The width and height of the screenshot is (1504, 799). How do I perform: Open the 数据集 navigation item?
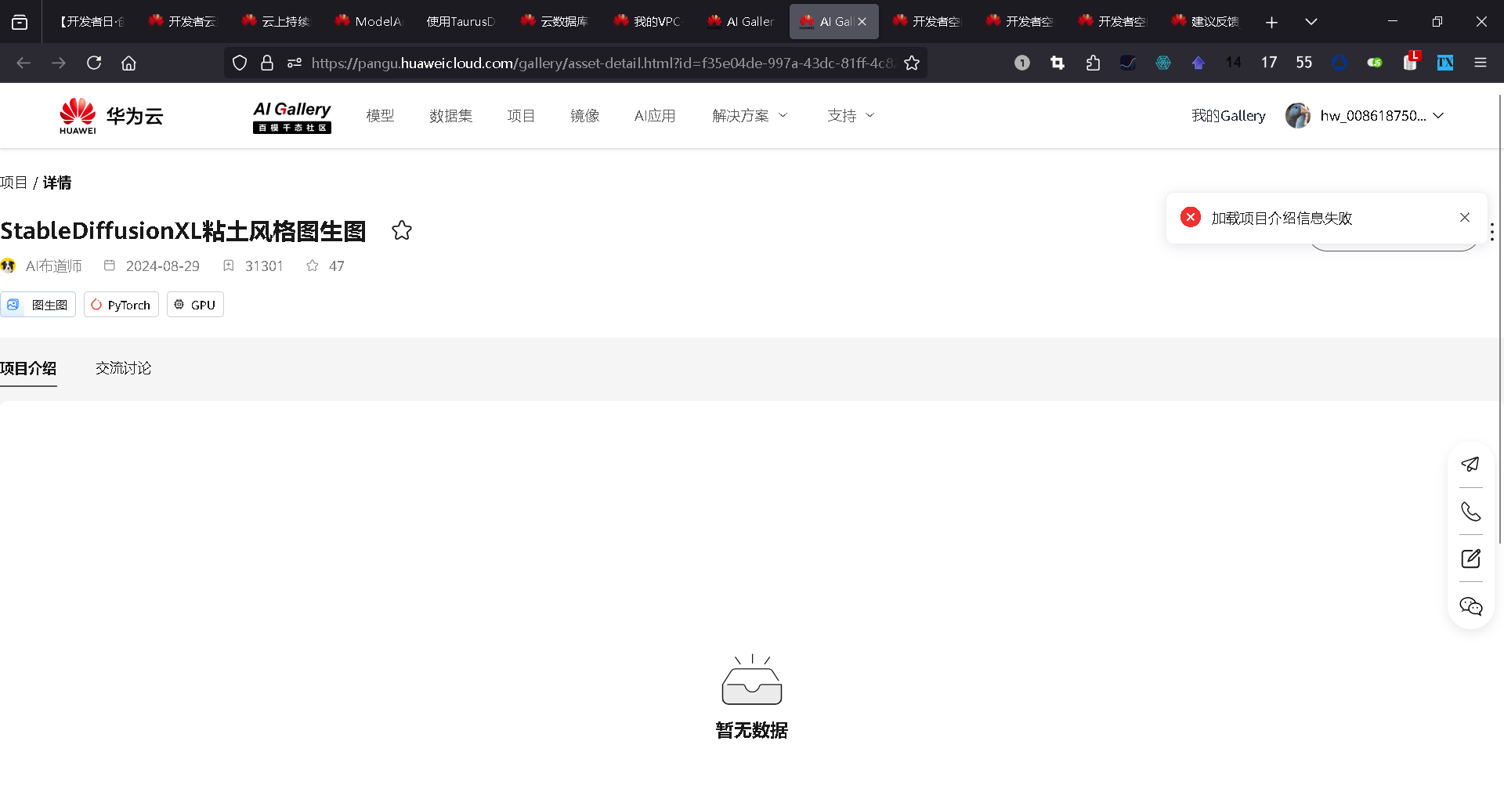tap(450, 116)
